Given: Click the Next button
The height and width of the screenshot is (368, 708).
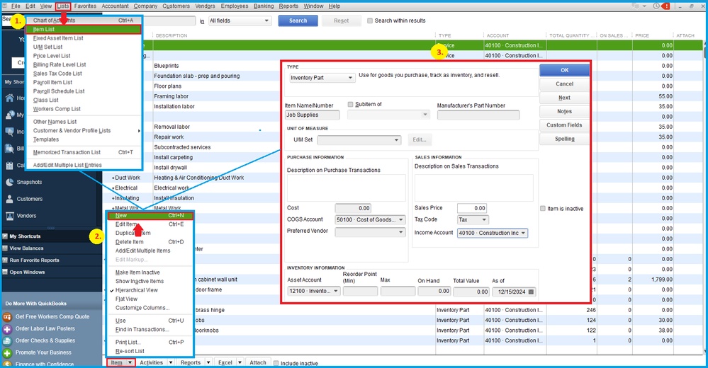Looking at the screenshot, I should coord(564,98).
